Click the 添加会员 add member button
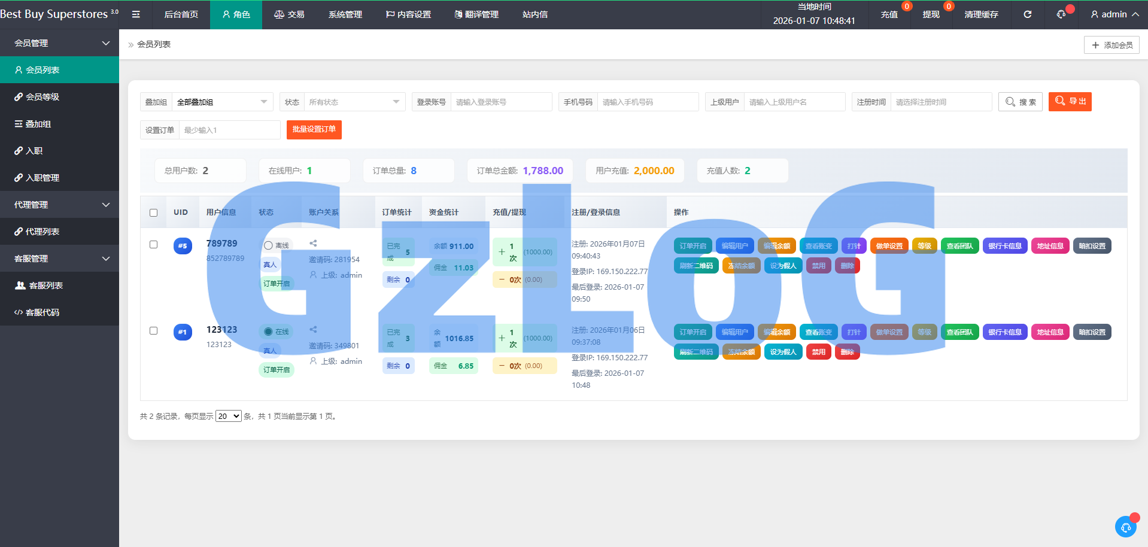The height and width of the screenshot is (547, 1148). coord(1111,45)
